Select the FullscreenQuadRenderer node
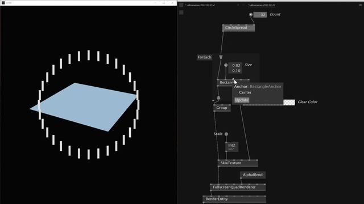The image size is (364, 204). (238, 187)
